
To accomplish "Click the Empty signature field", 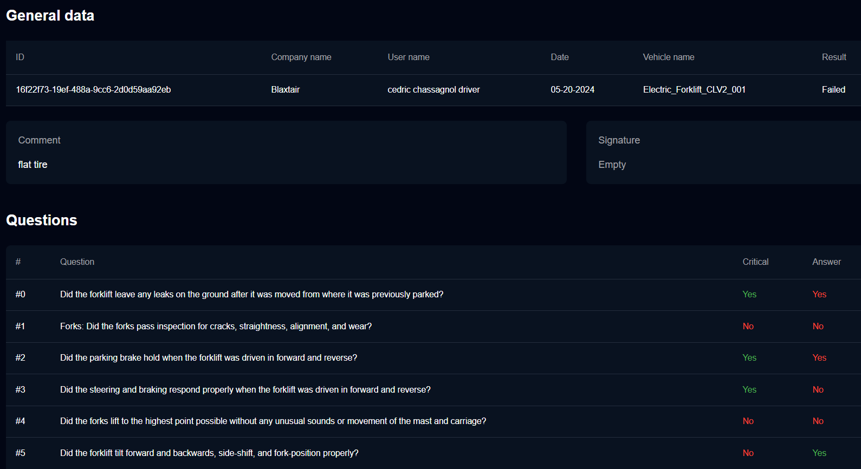I will [612, 165].
